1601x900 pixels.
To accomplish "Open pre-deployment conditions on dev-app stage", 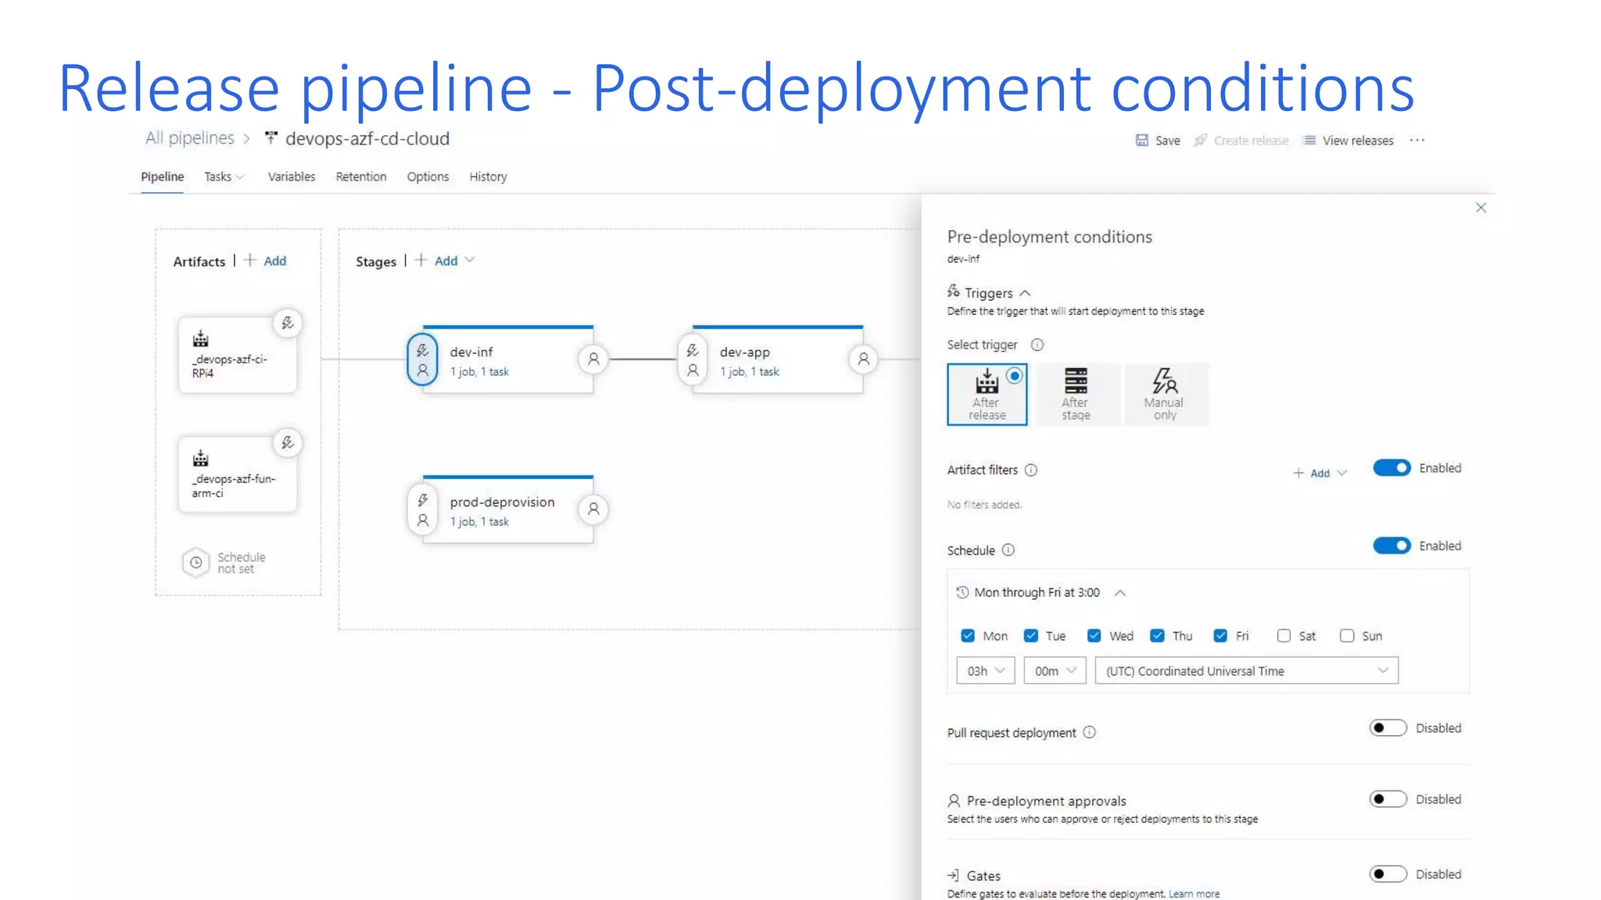I will click(693, 360).
